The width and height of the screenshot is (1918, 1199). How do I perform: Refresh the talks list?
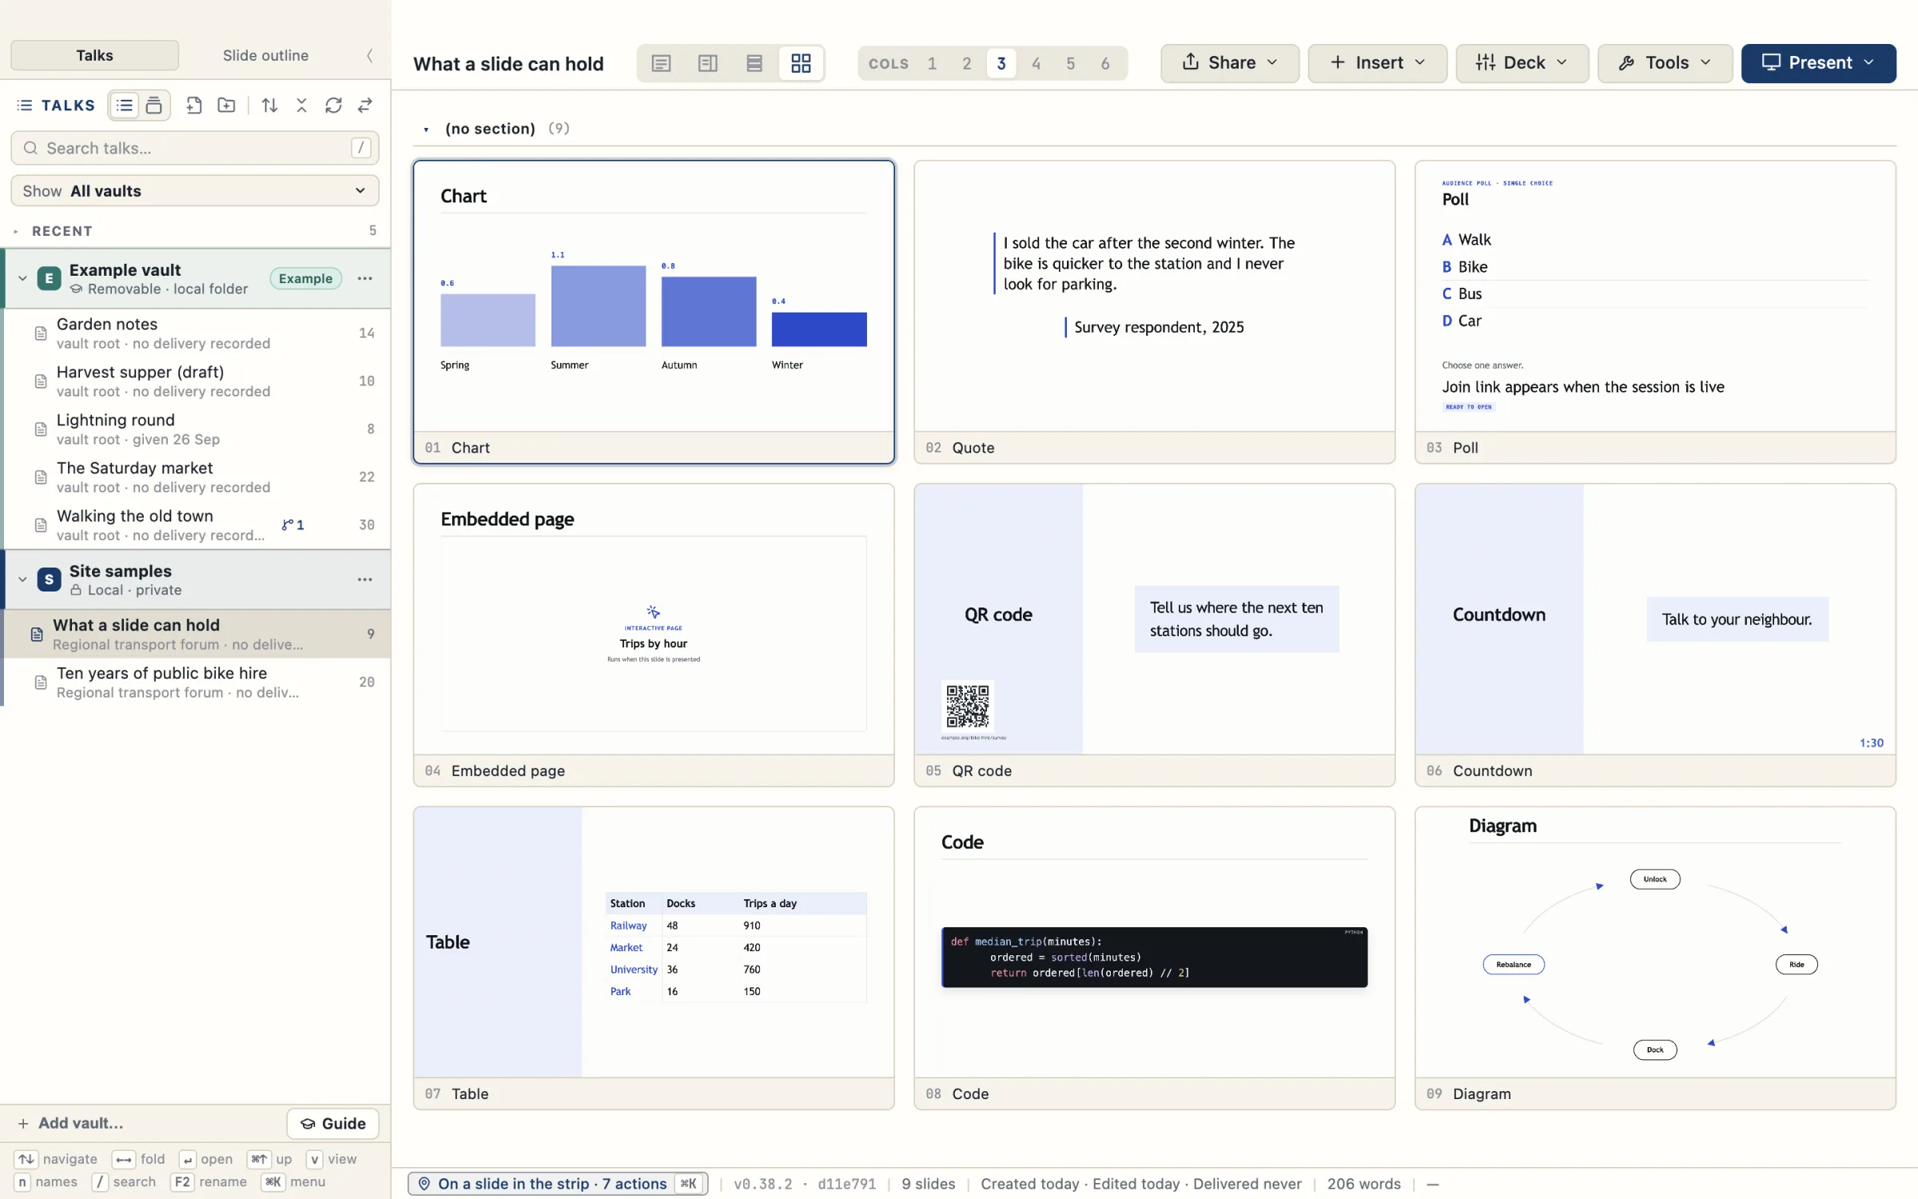[x=333, y=105]
